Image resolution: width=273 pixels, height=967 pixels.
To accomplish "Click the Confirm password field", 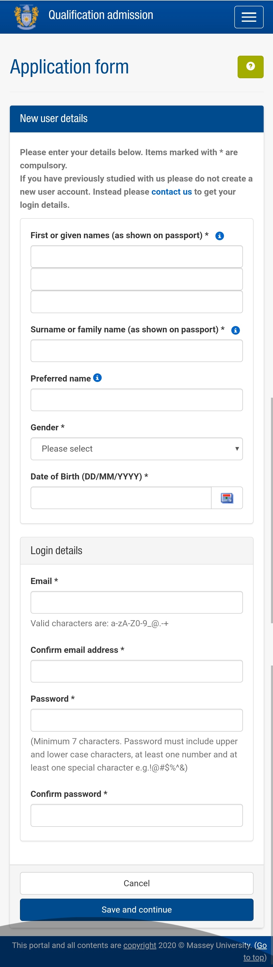I will click(x=136, y=815).
